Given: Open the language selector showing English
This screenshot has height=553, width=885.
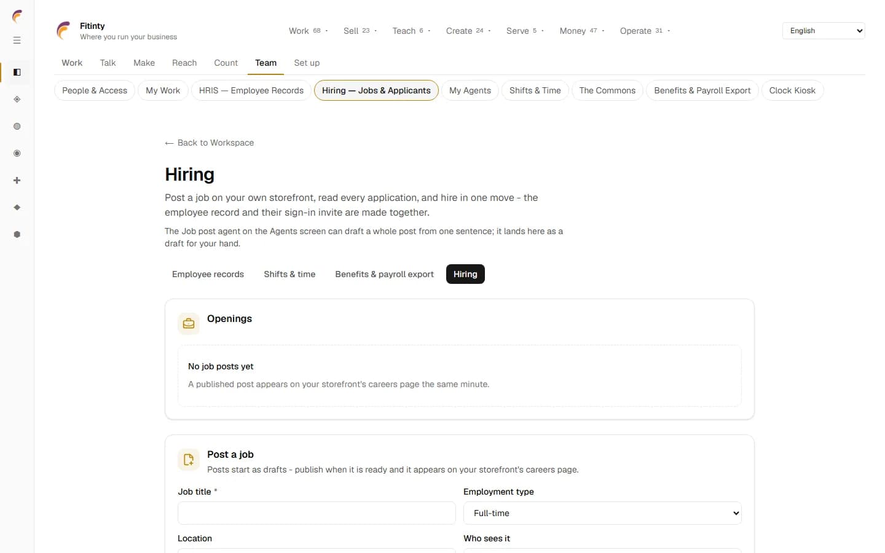Looking at the screenshot, I should [824, 31].
